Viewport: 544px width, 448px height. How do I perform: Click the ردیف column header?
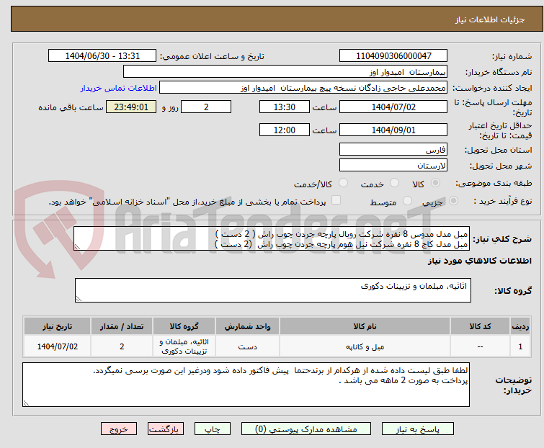coord(520,326)
